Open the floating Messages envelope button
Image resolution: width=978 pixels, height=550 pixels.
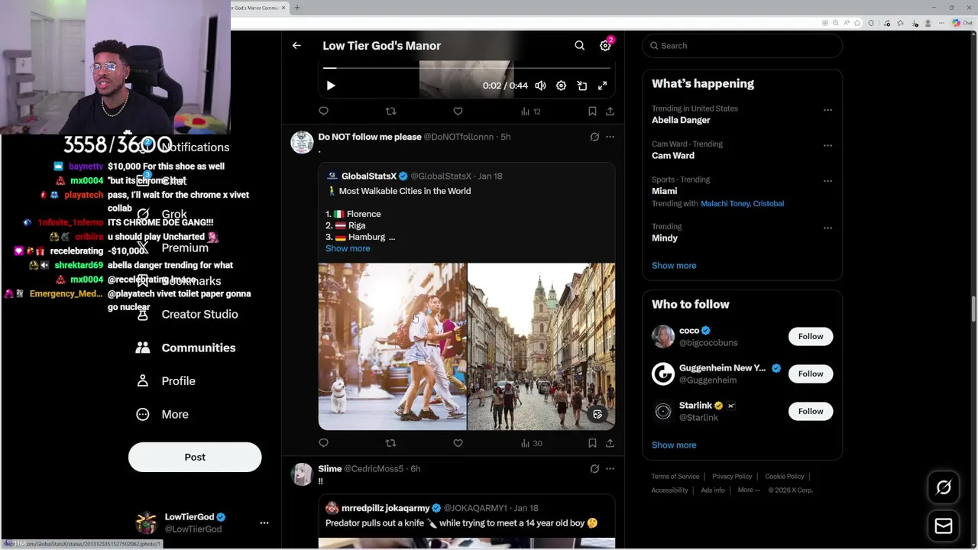pyautogui.click(x=944, y=526)
